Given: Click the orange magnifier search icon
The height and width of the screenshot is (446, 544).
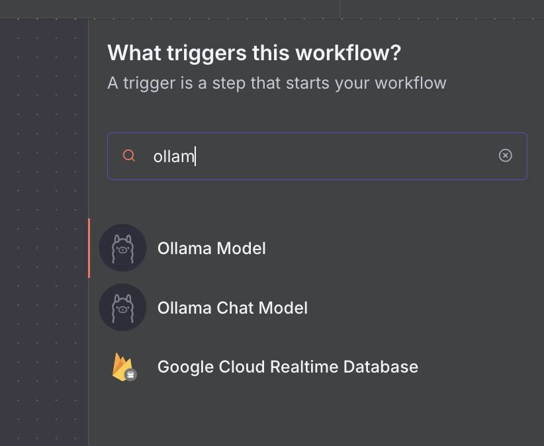Looking at the screenshot, I should click(129, 156).
